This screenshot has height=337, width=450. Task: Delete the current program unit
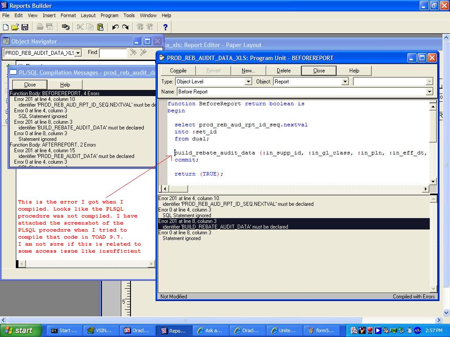[x=283, y=70]
